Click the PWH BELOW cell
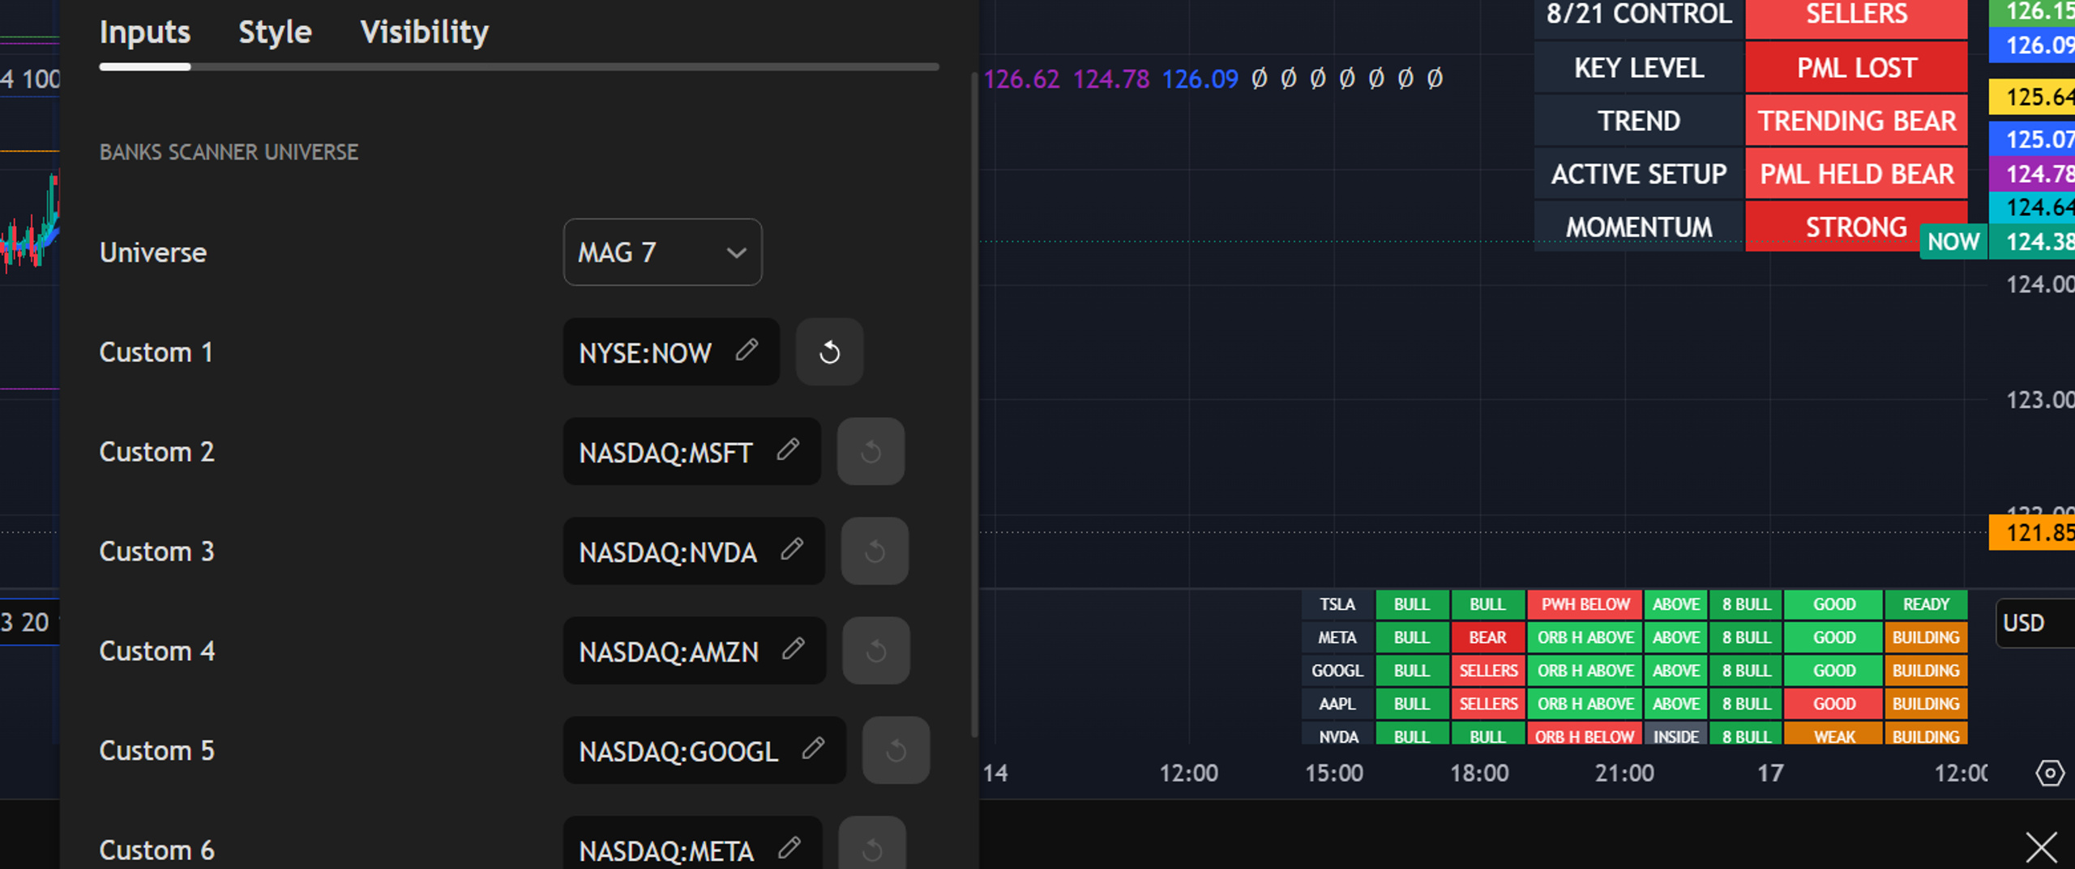 tap(1585, 604)
